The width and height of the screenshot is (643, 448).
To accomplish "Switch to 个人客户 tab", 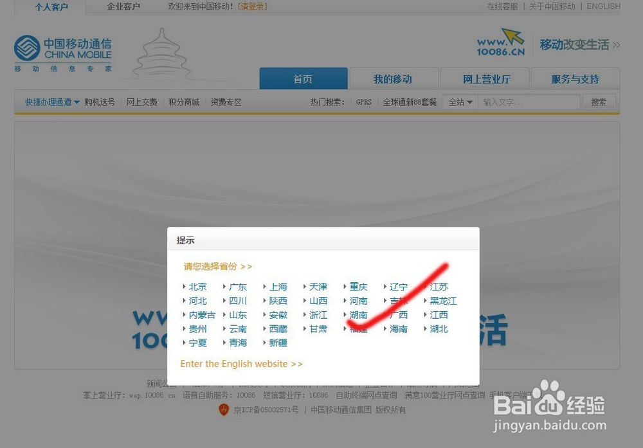I will click(x=51, y=7).
